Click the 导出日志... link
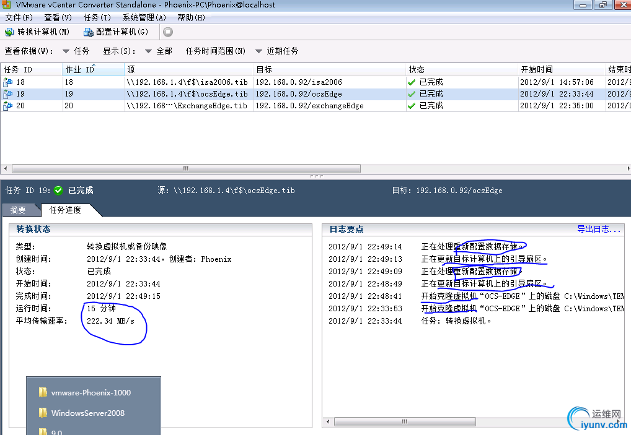Viewport: 631px width, 435px height. 599,229
